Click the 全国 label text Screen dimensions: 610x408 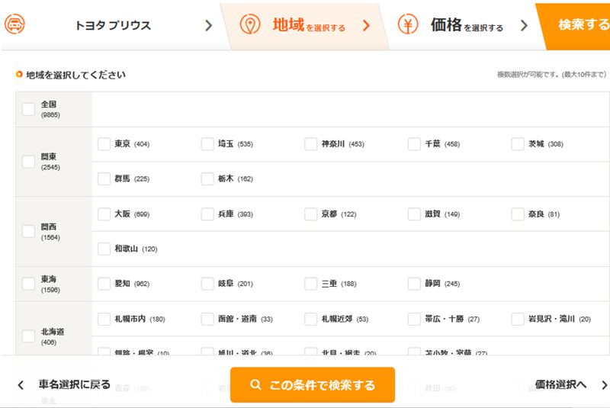49,104
